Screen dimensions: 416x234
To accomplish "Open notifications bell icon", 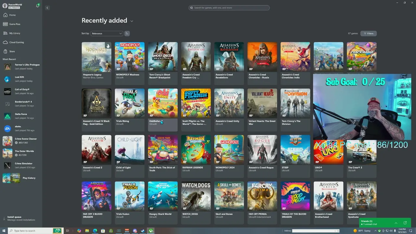I will (x=38, y=6).
